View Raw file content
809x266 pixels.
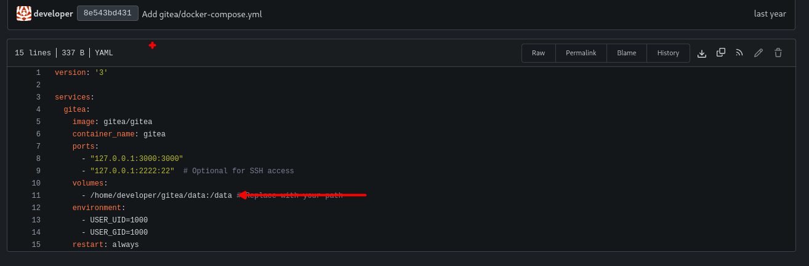tap(538, 53)
